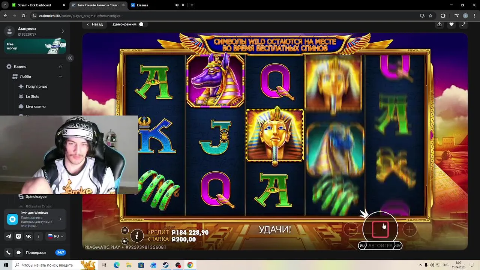The width and height of the screenshot is (480, 270).
Task: Expand the game to fullscreen
Action: [463, 24]
